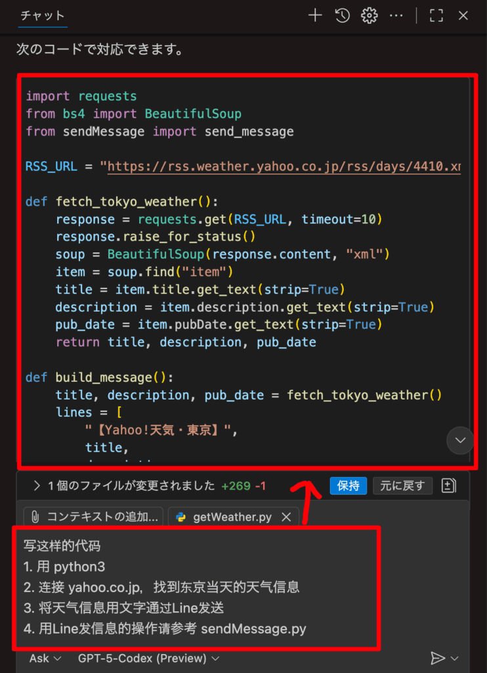Open the chat history clock icon

click(342, 16)
